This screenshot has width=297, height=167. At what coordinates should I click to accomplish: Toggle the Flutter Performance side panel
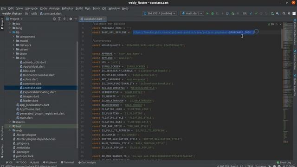(x=295, y=32)
